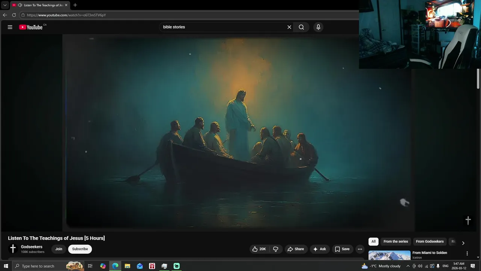Viewport: 481px width, 271px height.
Task: Go to the YouTube home logo
Action: (x=31, y=27)
